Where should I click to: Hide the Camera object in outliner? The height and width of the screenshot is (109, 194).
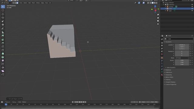[x=192, y=7]
